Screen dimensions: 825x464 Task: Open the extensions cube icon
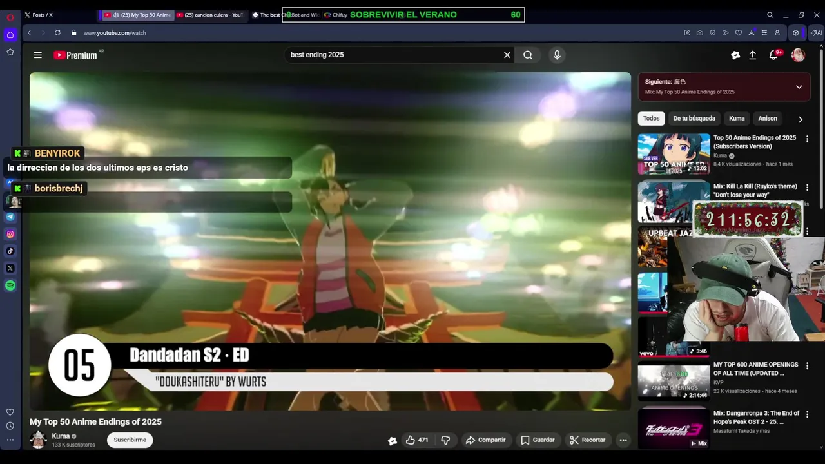tap(796, 33)
